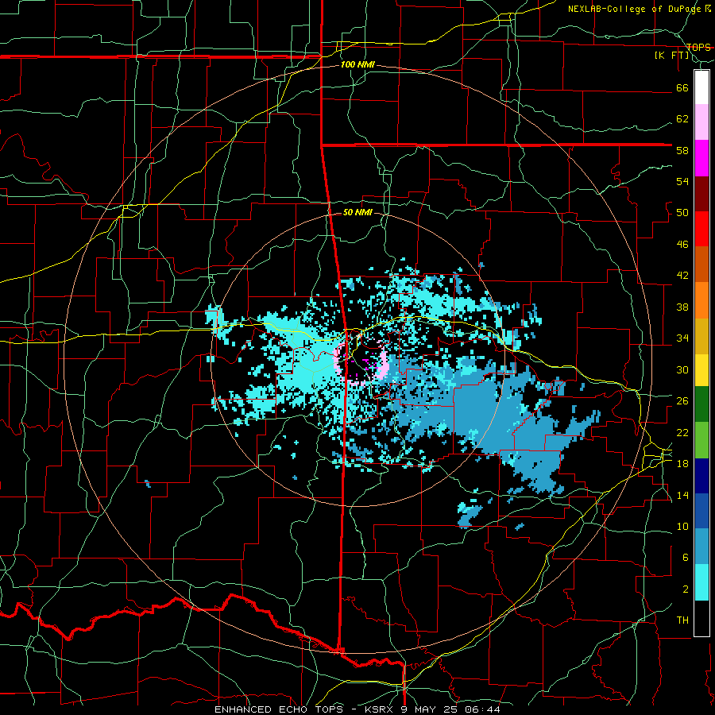715x715 pixels.
Task: Click the '54' legend value
Action: pos(682,181)
